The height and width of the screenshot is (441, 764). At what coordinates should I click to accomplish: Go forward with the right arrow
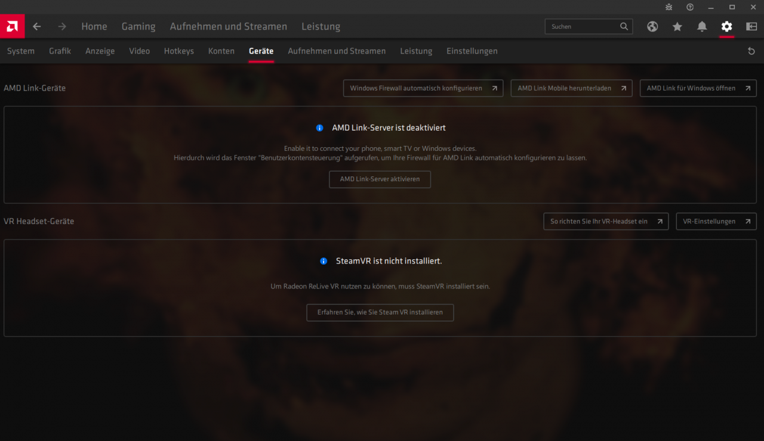62,26
